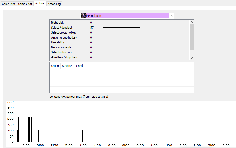Open the Action Log tab
Screen dimensions: 236x148
tap(54, 4)
